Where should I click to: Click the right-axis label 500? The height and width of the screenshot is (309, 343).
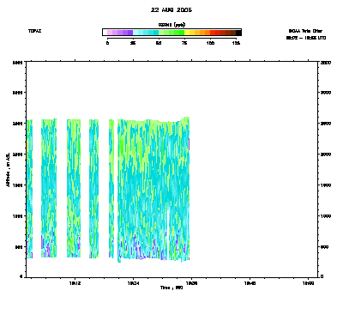click(x=325, y=247)
